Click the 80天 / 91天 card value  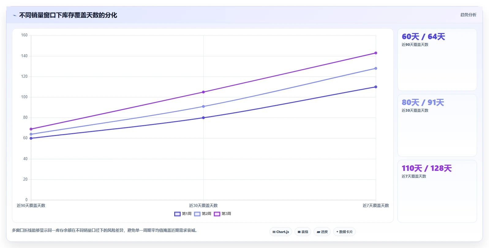tap(423, 103)
